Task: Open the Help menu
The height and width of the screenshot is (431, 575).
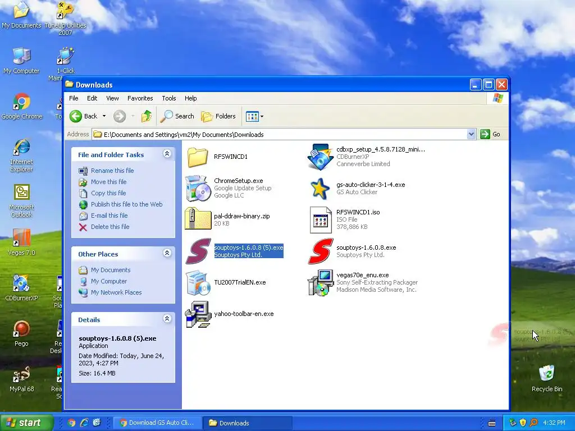Action: click(x=191, y=98)
